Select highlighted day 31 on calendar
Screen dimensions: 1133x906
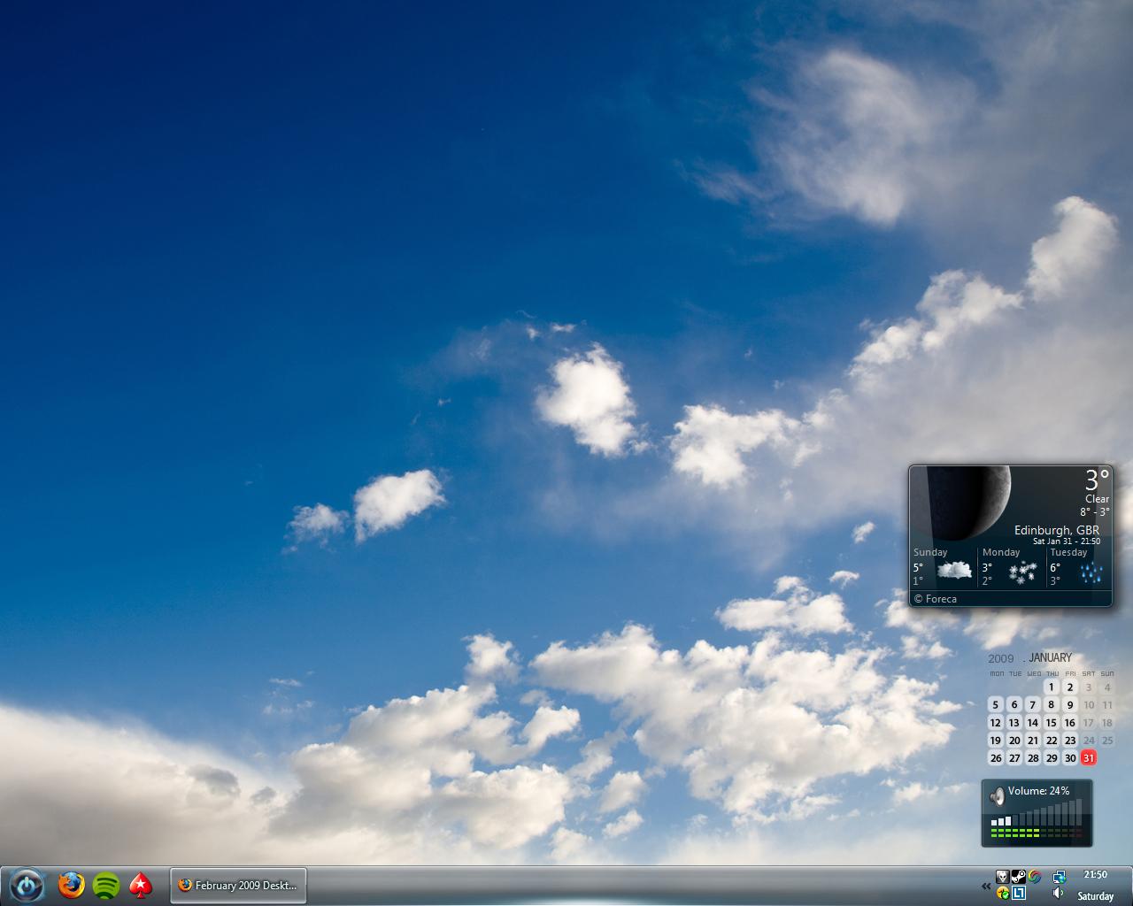tap(1089, 758)
